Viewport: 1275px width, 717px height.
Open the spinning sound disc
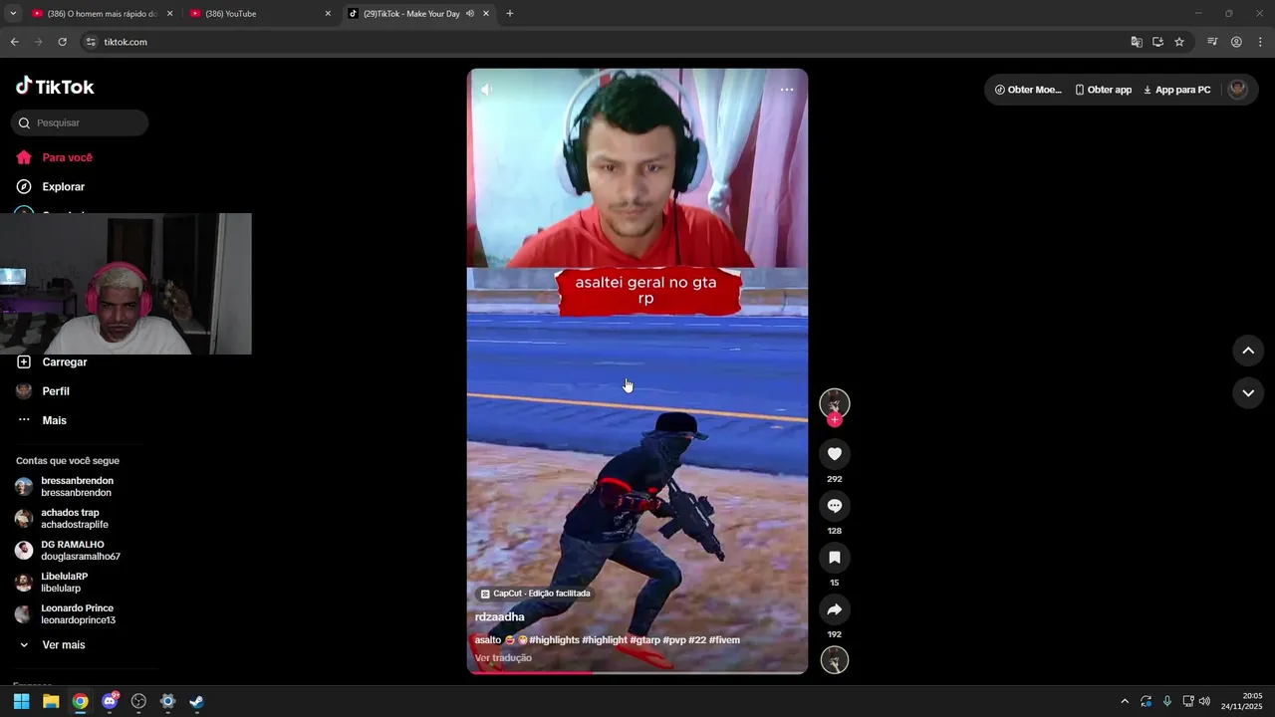(x=835, y=660)
